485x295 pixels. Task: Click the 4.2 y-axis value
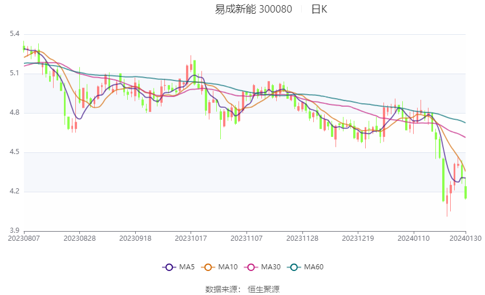click(x=14, y=191)
